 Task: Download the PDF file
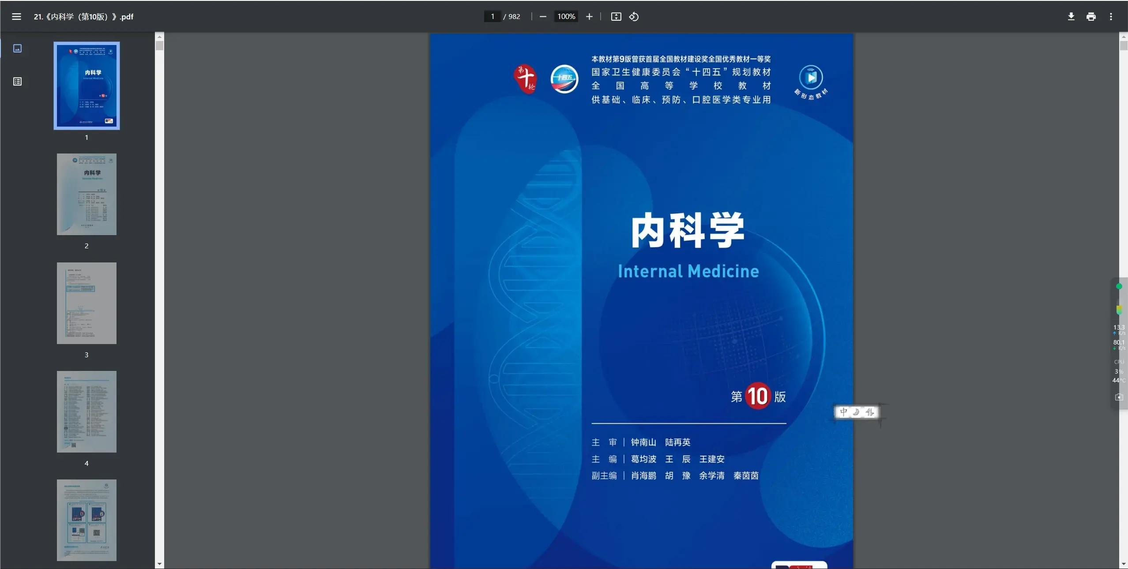pyautogui.click(x=1071, y=16)
